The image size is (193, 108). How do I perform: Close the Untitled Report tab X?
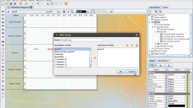(x=31, y=7)
